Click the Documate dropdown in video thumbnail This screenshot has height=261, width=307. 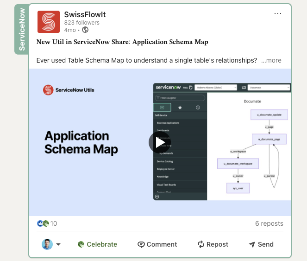[269, 87]
